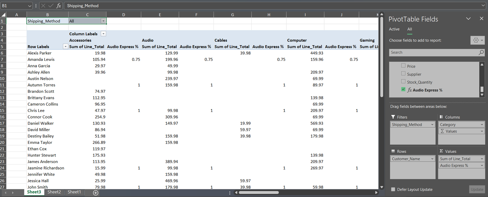Click the formula bar text Shipping_Method
The height and width of the screenshot is (197, 488).
[x=83, y=6]
